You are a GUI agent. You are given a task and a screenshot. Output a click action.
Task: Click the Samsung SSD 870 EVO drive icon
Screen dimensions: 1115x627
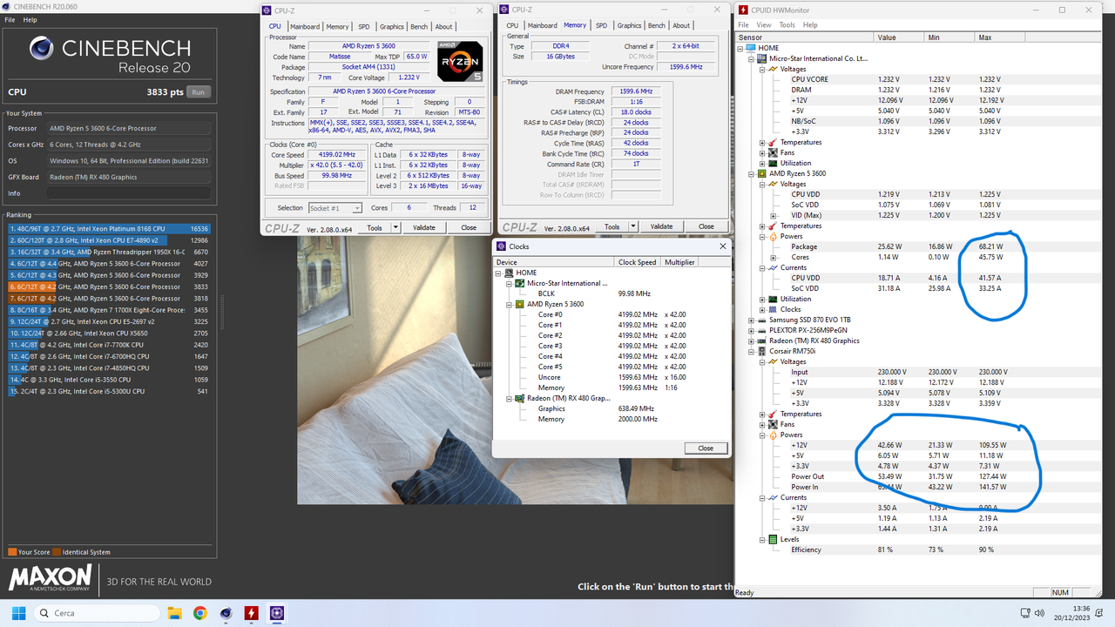point(761,320)
